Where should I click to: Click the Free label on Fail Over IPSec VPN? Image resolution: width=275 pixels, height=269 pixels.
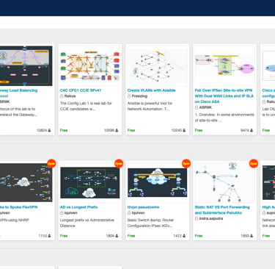tap(199, 130)
